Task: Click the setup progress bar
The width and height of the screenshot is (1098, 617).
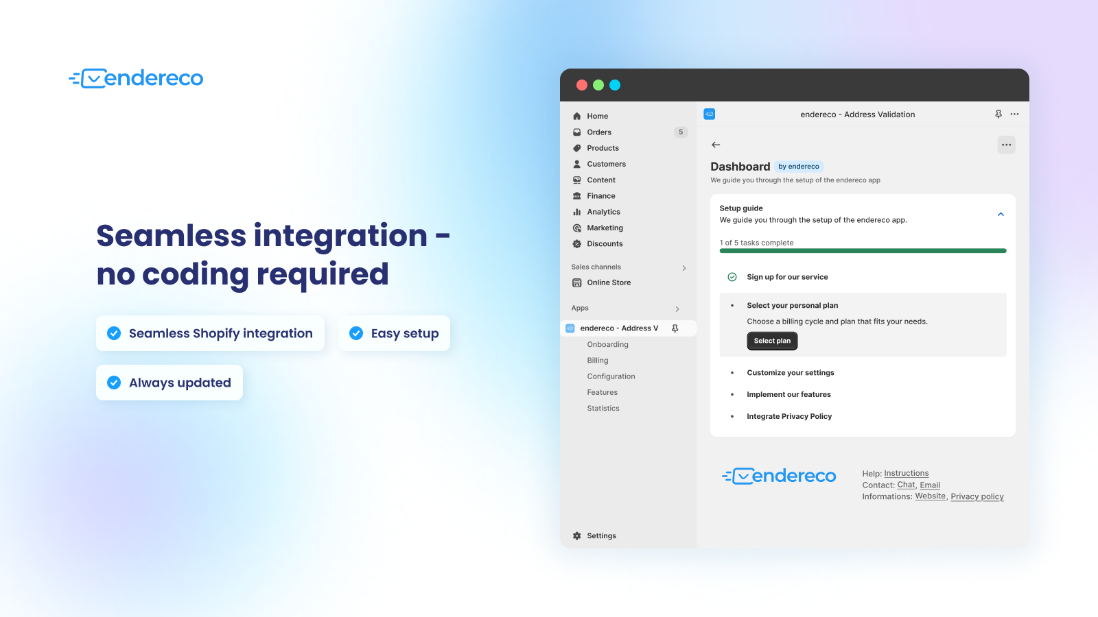Action: 863,251
